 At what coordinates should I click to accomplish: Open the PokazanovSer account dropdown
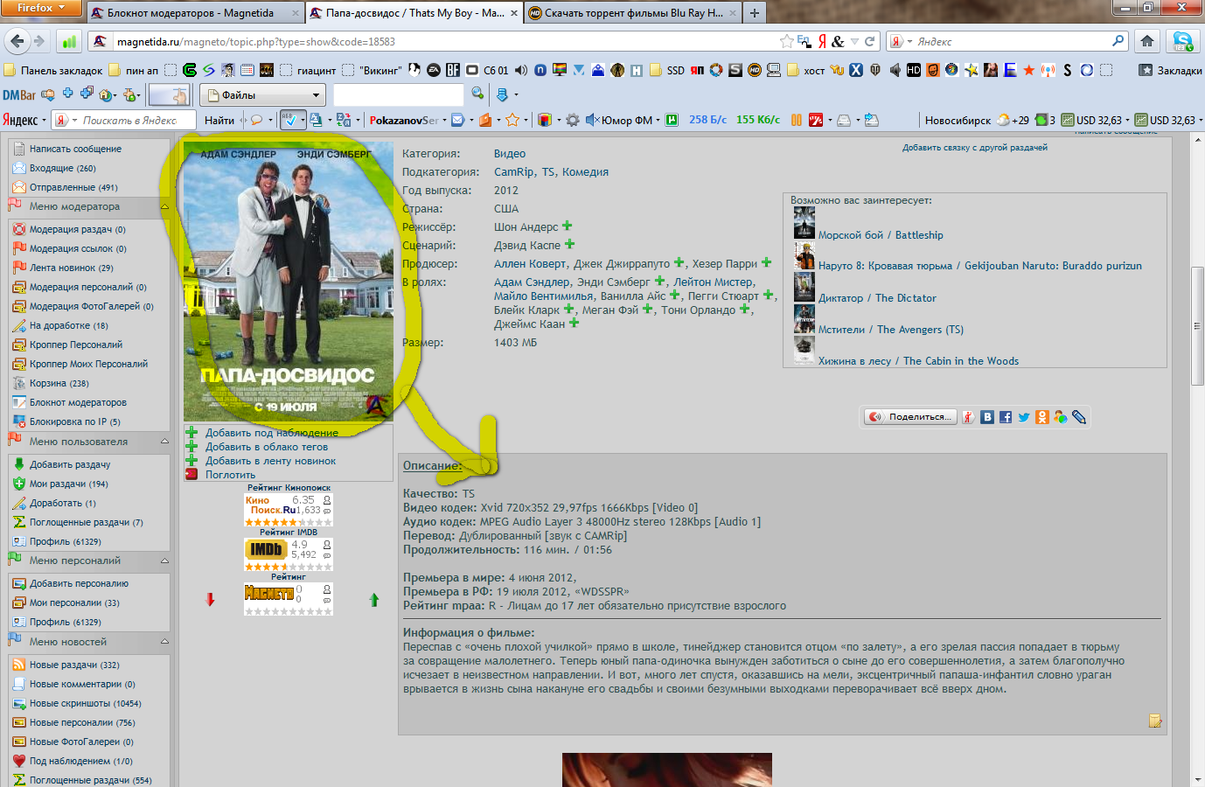point(408,120)
